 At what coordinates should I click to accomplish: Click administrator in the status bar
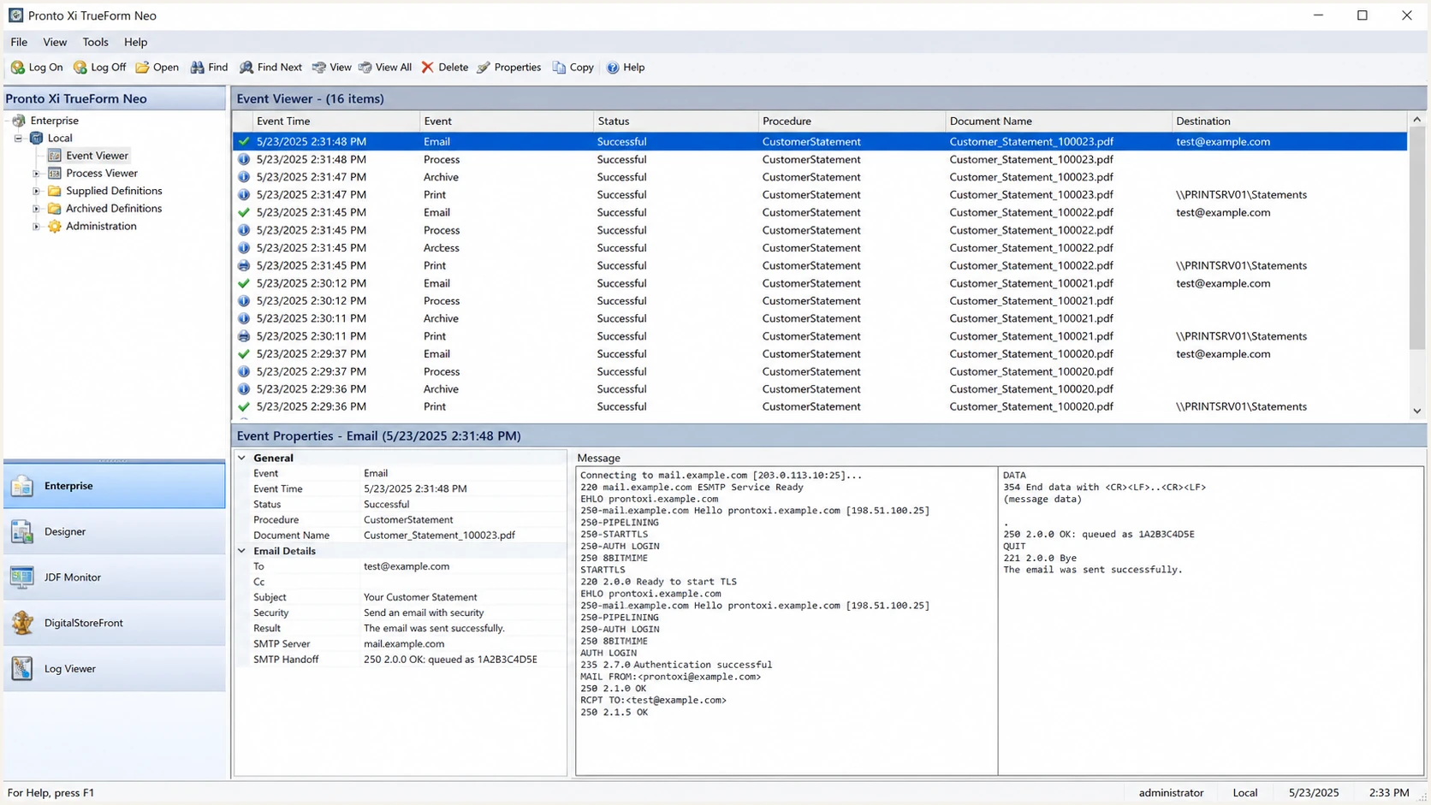(x=1171, y=793)
